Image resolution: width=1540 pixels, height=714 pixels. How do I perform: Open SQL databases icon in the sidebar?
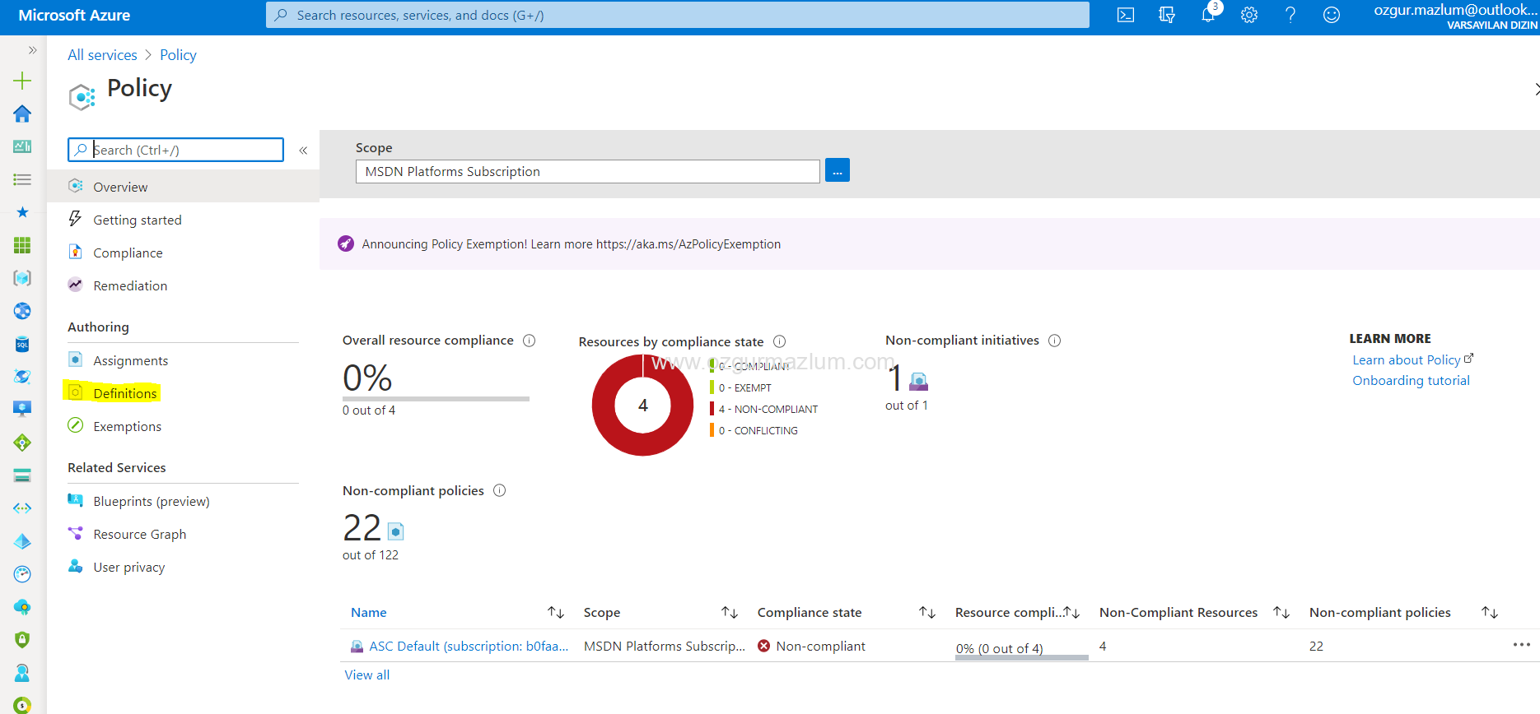pos(22,344)
